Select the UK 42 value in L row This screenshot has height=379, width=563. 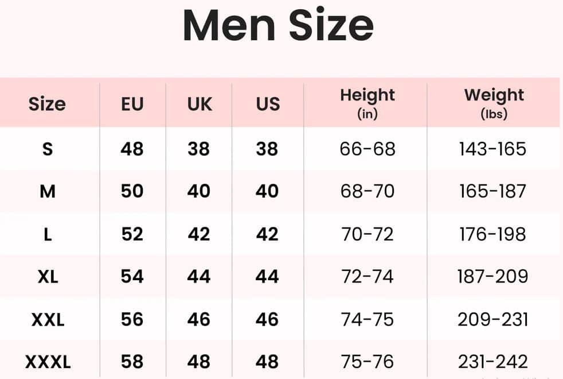pyautogui.click(x=199, y=234)
